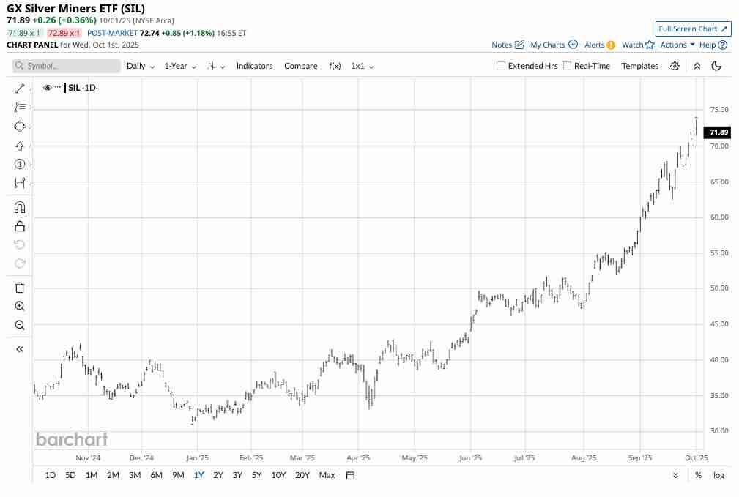This screenshot has width=739, height=497.
Task: Zoom in on the chart
Action: tap(20, 306)
